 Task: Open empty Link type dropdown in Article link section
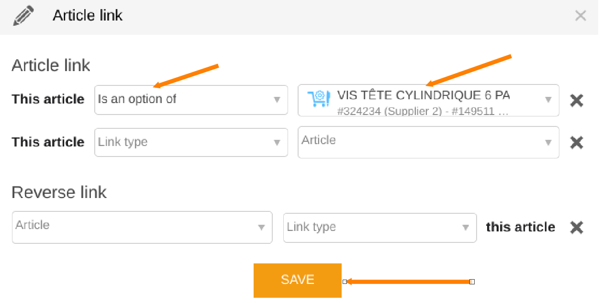click(x=191, y=142)
